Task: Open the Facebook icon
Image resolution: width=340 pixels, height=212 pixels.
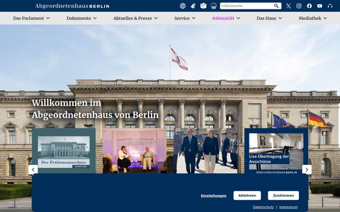Action: 309,6
